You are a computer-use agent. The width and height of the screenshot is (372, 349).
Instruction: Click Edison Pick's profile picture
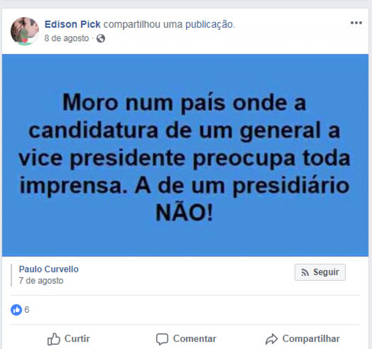tap(25, 31)
